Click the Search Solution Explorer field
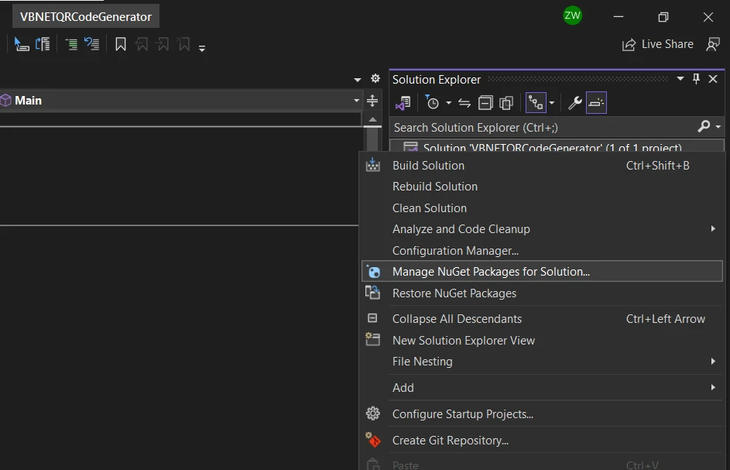The height and width of the screenshot is (470, 730). 542,127
